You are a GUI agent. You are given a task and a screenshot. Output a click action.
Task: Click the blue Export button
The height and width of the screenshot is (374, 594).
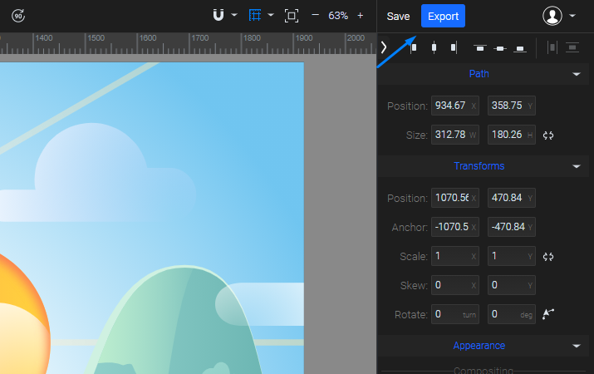pyautogui.click(x=443, y=17)
